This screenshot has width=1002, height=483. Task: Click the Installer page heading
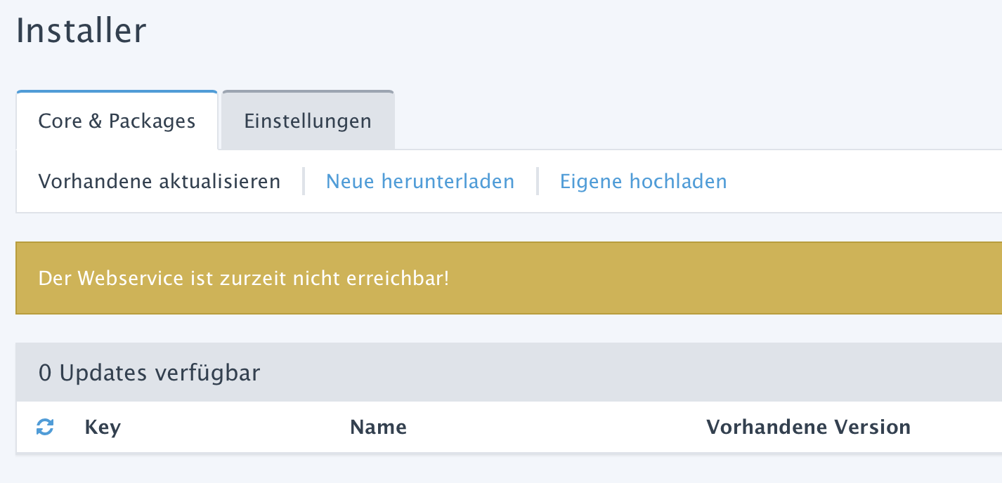coord(82,30)
